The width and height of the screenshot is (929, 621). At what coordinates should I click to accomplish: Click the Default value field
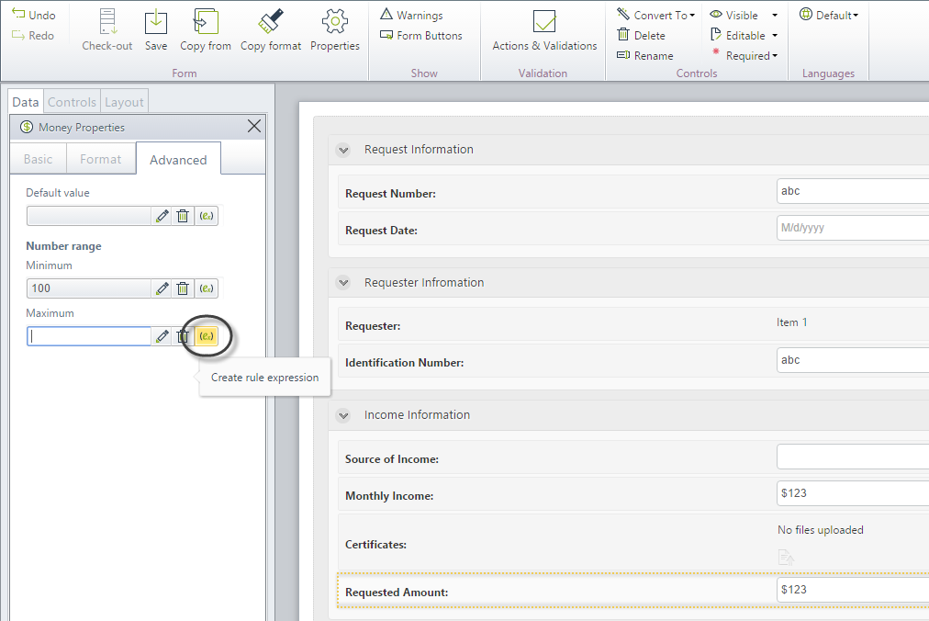click(89, 216)
